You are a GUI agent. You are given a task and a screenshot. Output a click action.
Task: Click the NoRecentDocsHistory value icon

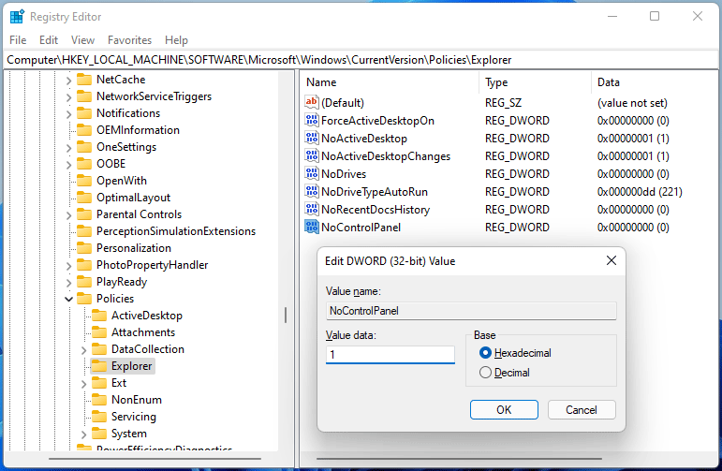tap(312, 209)
